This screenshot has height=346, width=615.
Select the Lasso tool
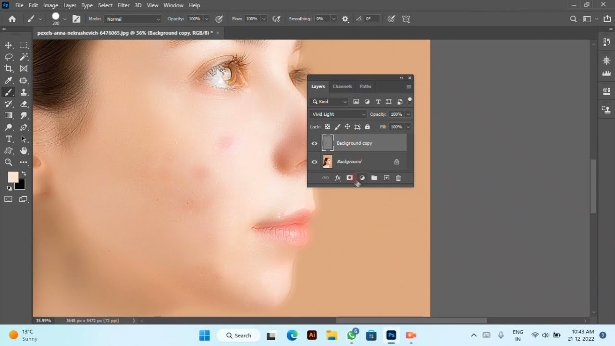coord(9,57)
